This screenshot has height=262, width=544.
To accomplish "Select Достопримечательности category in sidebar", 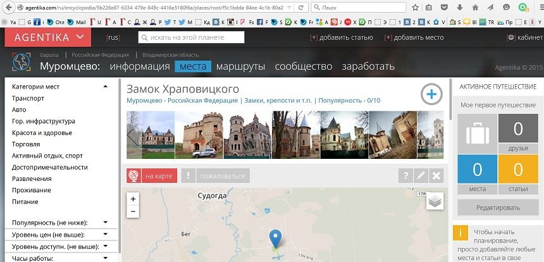I will [49, 167].
